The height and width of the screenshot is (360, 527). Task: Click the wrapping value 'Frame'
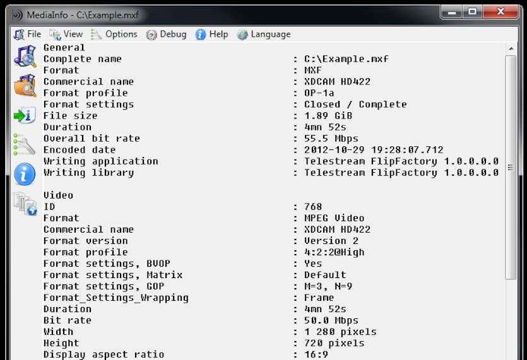pyautogui.click(x=319, y=298)
